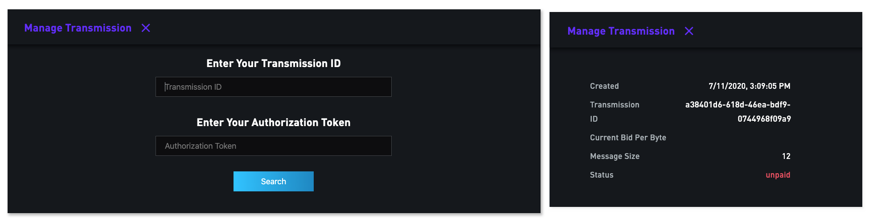Click the Current Bid Per Byte label
This screenshot has width=869, height=222.
pyautogui.click(x=628, y=138)
